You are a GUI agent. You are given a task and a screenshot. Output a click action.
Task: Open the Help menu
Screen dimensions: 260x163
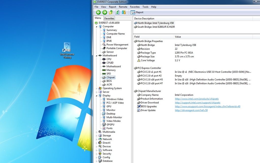point(154,7)
